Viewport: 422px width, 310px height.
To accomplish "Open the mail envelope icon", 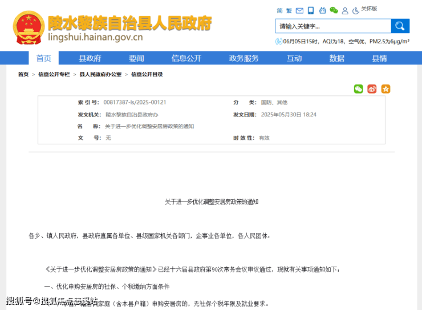I will pyautogui.click(x=300, y=10).
